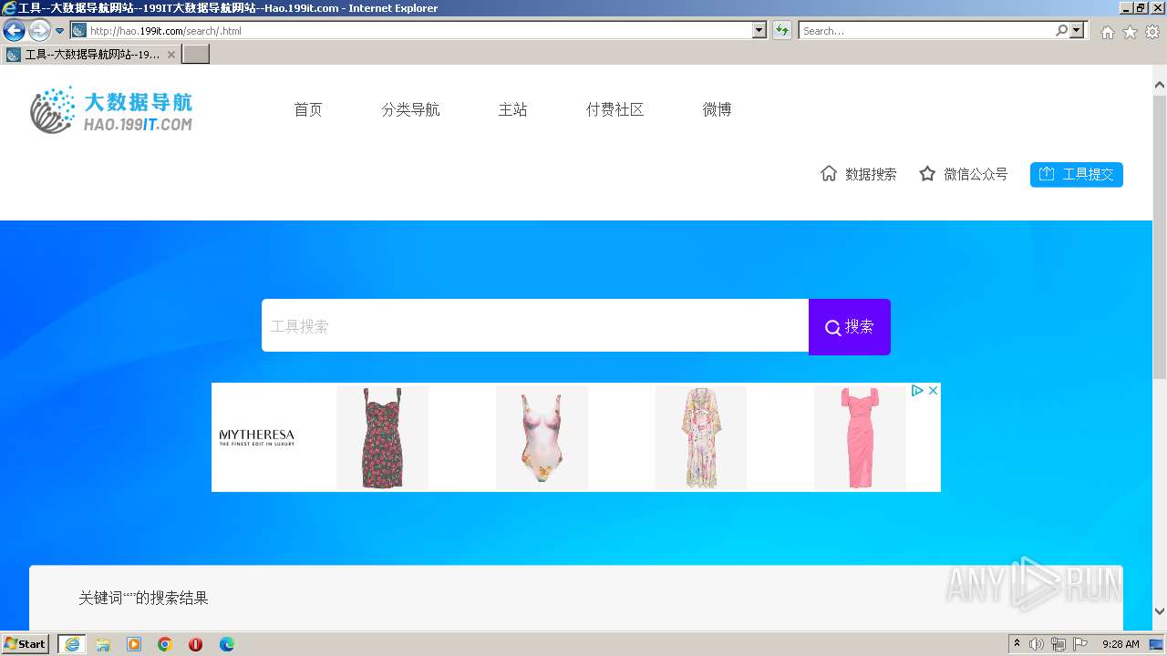This screenshot has height=656, width=1167.
Task: Open the Chrome taskbar icon
Action: [165, 644]
